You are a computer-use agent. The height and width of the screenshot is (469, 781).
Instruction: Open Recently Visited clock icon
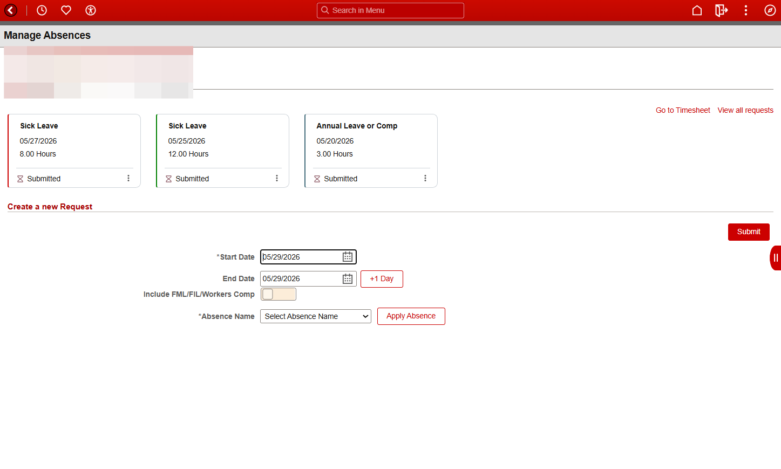(42, 10)
